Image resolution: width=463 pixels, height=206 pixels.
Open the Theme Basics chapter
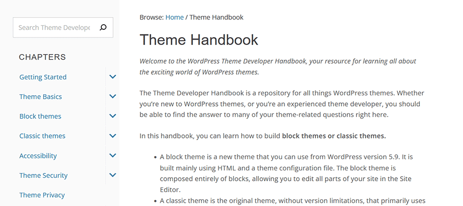tap(40, 97)
